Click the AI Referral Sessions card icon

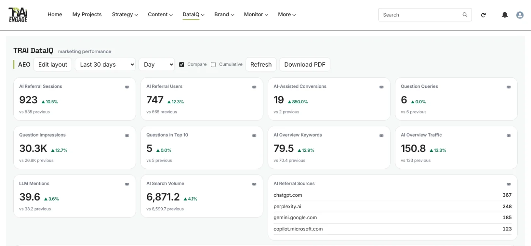point(127,87)
